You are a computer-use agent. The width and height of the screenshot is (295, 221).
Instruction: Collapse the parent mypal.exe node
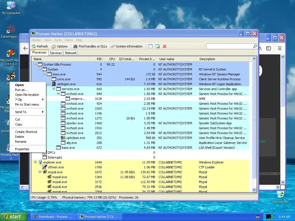tap(40, 172)
